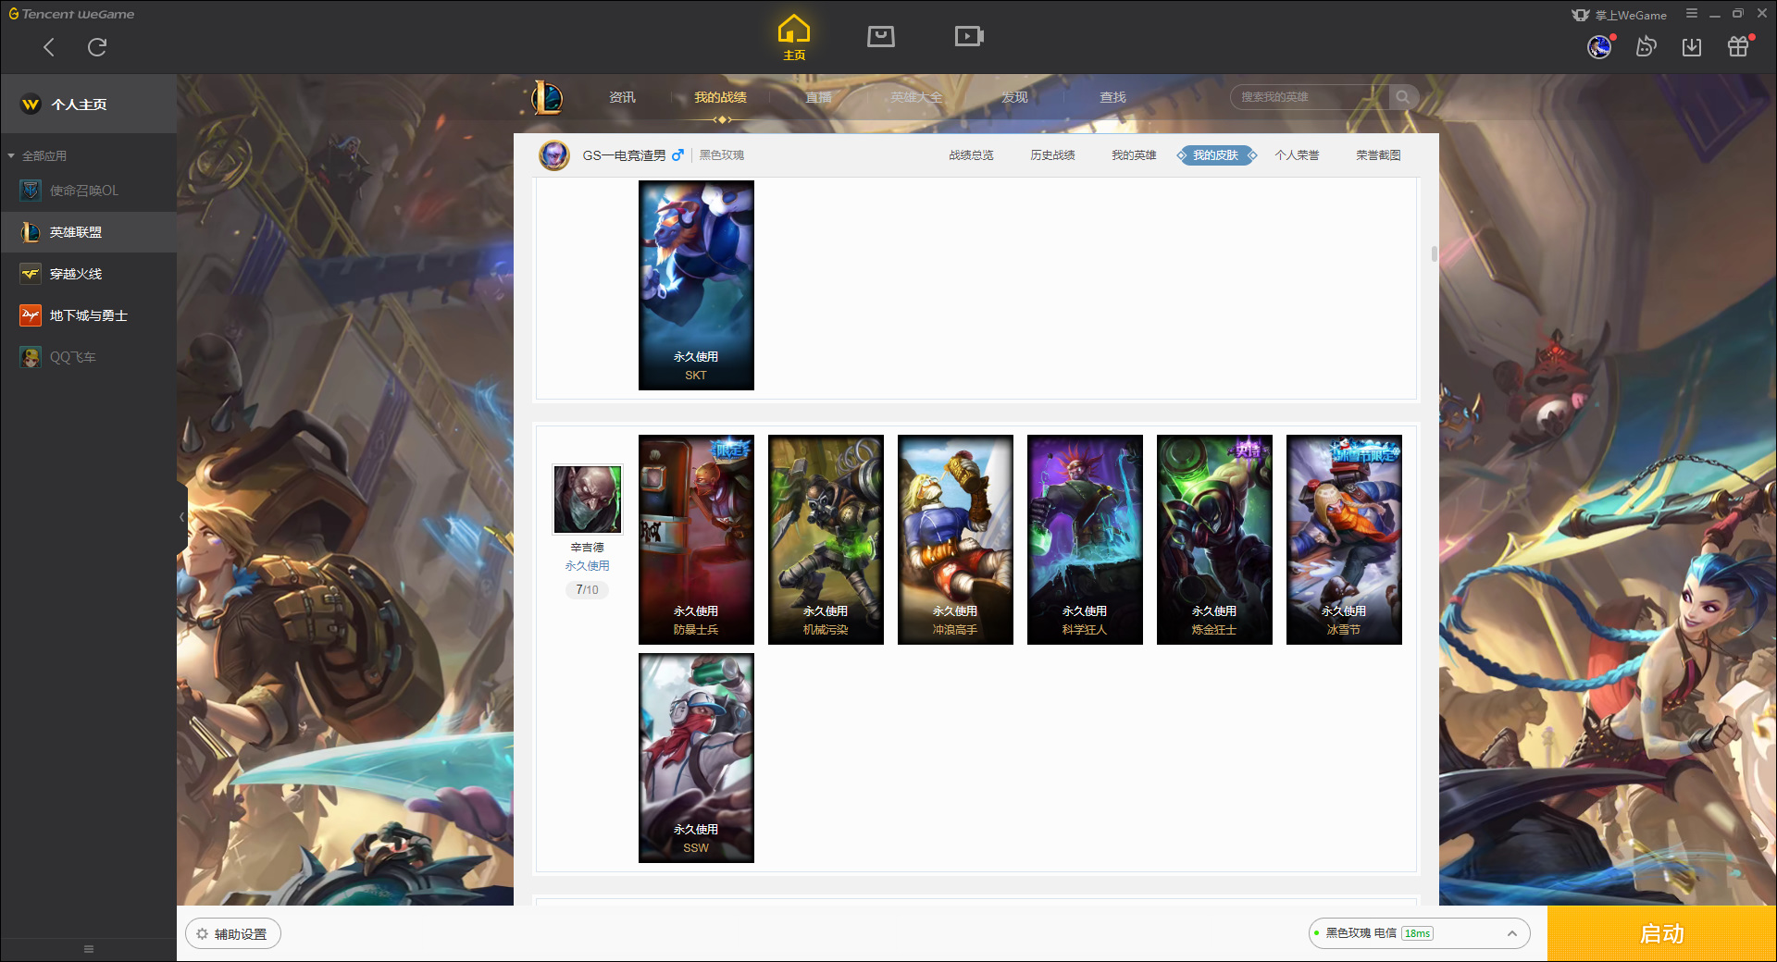Select 地下城与勇士 in sidebar
The height and width of the screenshot is (962, 1777).
coord(89,315)
